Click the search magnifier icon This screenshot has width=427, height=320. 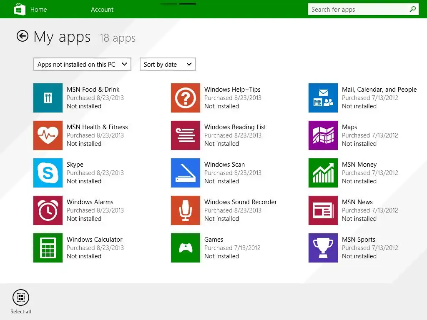click(412, 9)
